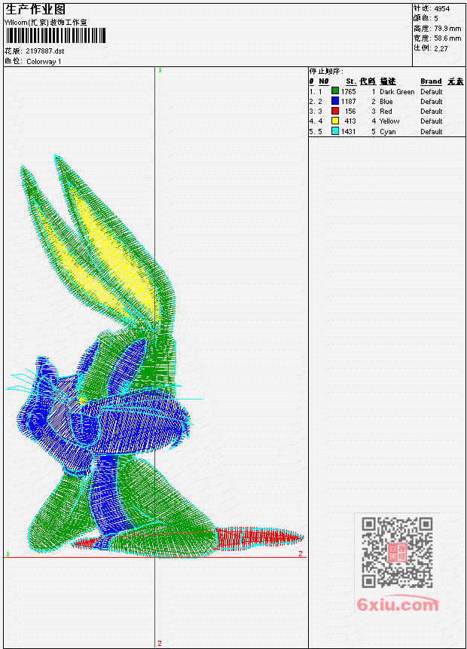Click the 颜色: 5 color count
The height and width of the screenshot is (649, 467).
[x=426, y=18]
